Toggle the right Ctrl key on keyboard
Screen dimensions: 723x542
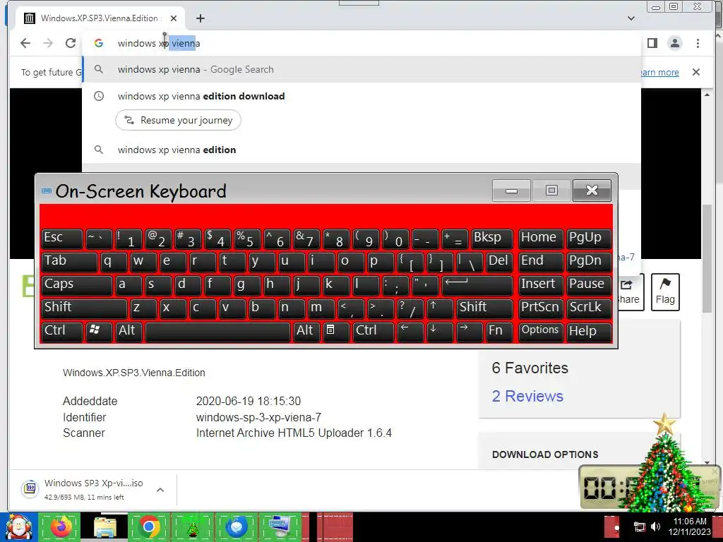[374, 332]
